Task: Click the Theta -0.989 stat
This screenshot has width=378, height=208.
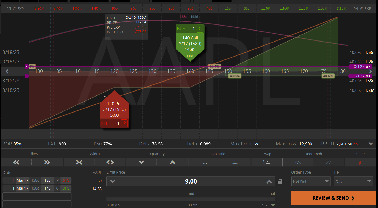Action: coord(197,144)
